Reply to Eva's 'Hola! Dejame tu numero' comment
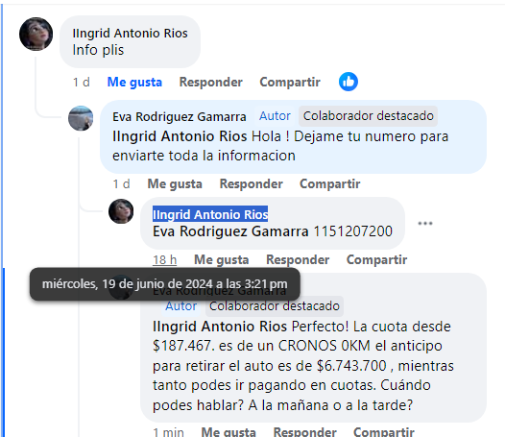The height and width of the screenshot is (437, 505). click(252, 184)
